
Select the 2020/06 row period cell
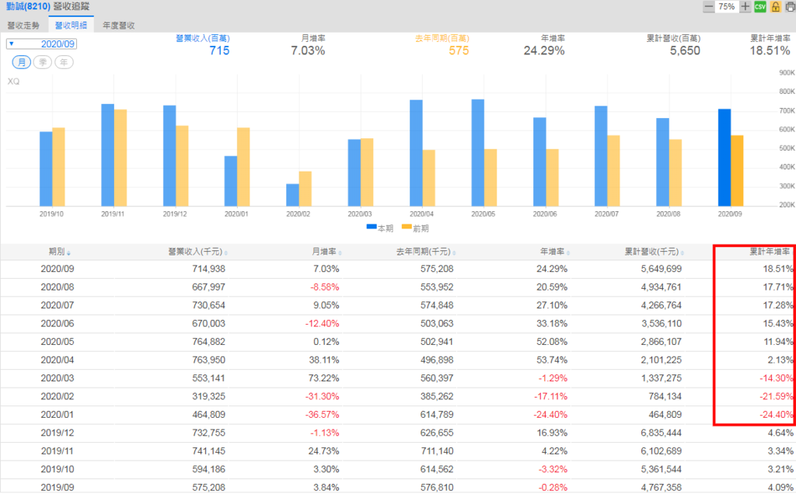tap(58, 324)
